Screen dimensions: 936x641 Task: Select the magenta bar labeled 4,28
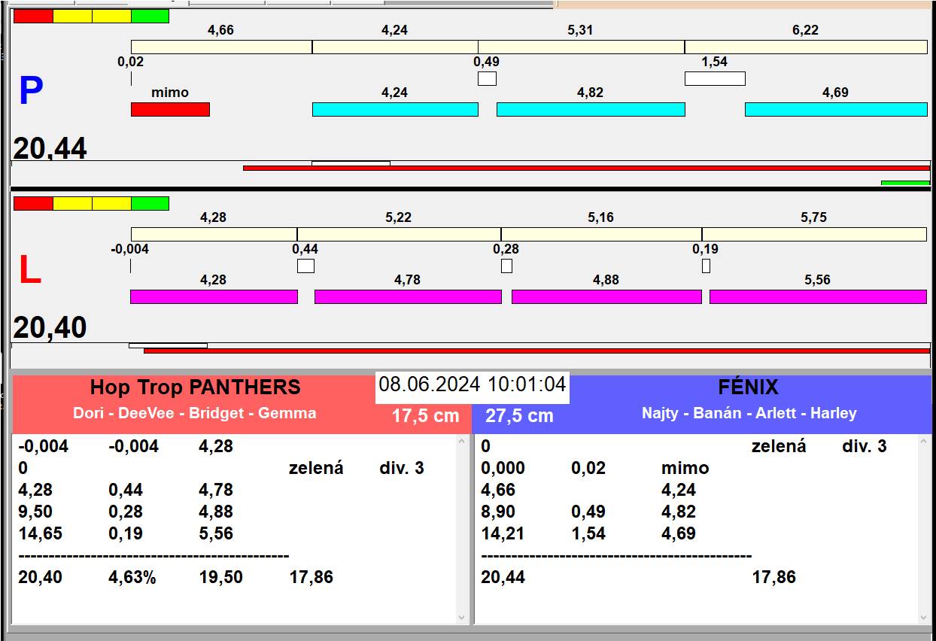pyautogui.click(x=214, y=297)
